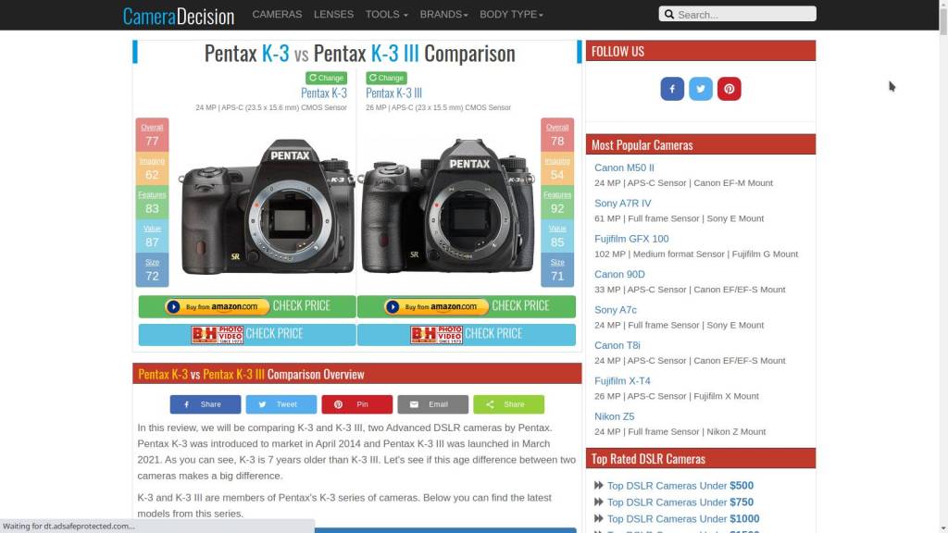948x533 pixels.
Task: Open the Pentax K-3 III name link
Action: (x=393, y=93)
